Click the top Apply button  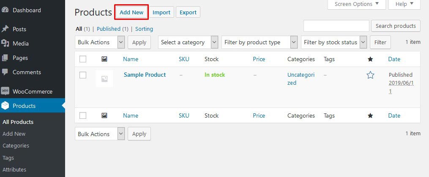[139, 42]
